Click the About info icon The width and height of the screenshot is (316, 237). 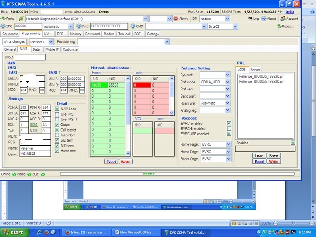click(264, 19)
